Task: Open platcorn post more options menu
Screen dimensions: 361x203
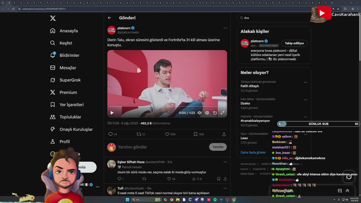Action: pos(225,28)
